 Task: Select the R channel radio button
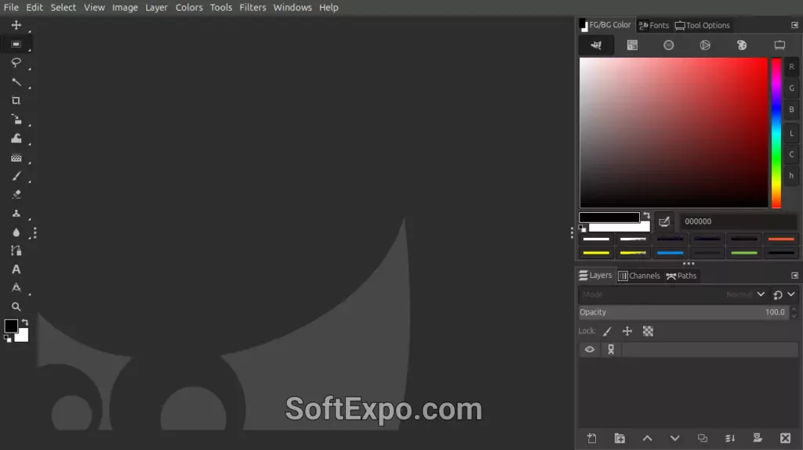point(791,67)
